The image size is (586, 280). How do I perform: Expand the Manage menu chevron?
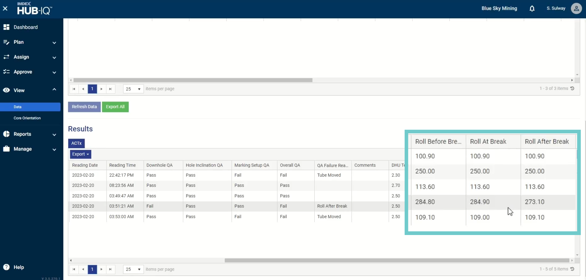pyautogui.click(x=54, y=150)
